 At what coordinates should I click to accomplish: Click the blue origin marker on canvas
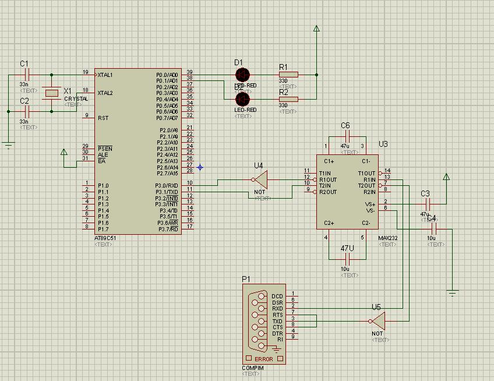pyautogui.click(x=200, y=167)
